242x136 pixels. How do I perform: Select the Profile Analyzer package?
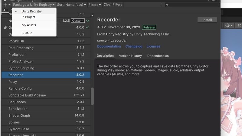point(46,62)
